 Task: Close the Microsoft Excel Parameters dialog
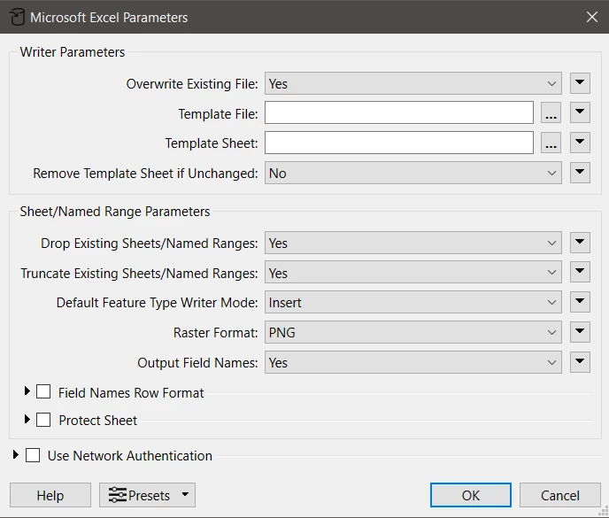(x=592, y=17)
